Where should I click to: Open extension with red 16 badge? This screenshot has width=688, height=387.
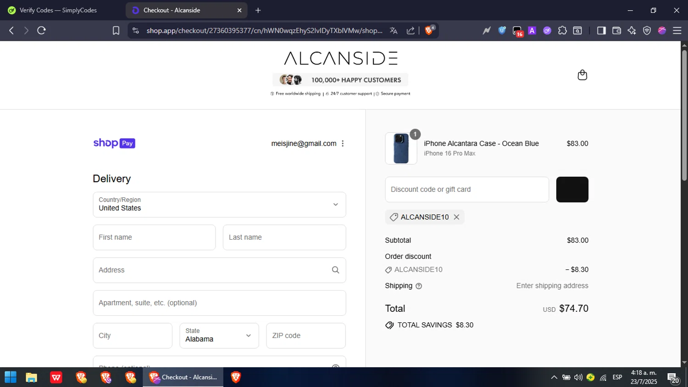[x=517, y=31]
